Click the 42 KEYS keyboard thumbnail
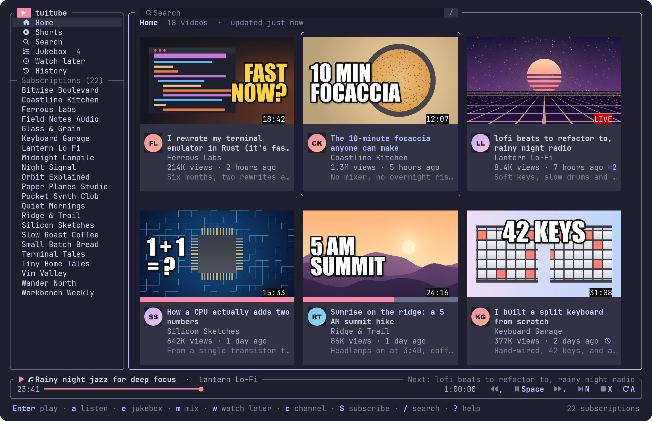Image resolution: width=652 pixels, height=421 pixels. [x=544, y=254]
